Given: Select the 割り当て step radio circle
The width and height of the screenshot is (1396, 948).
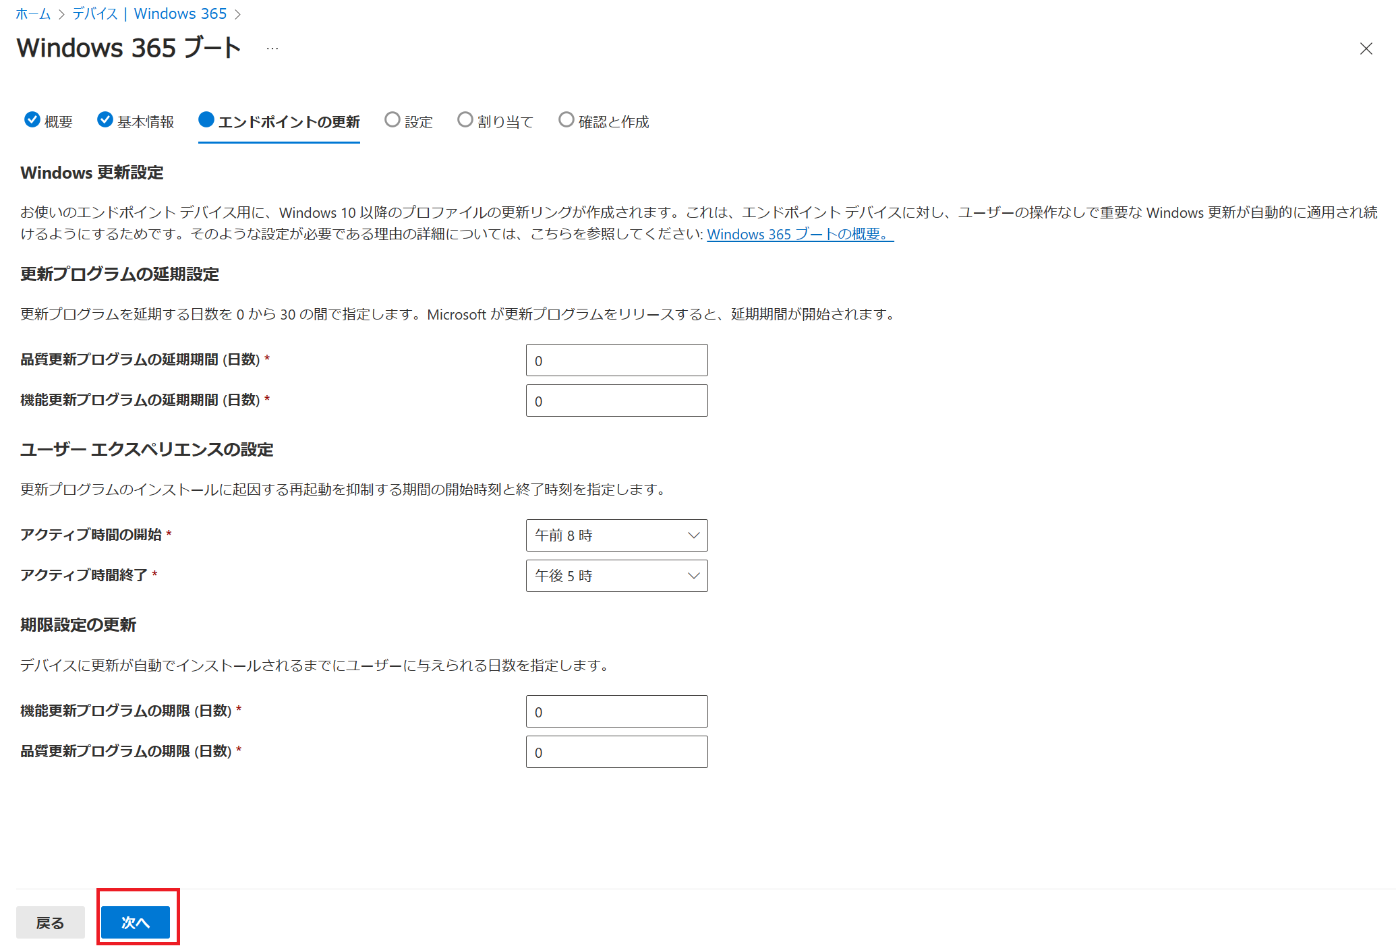Looking at the screenshot, I should coord(465,119).
